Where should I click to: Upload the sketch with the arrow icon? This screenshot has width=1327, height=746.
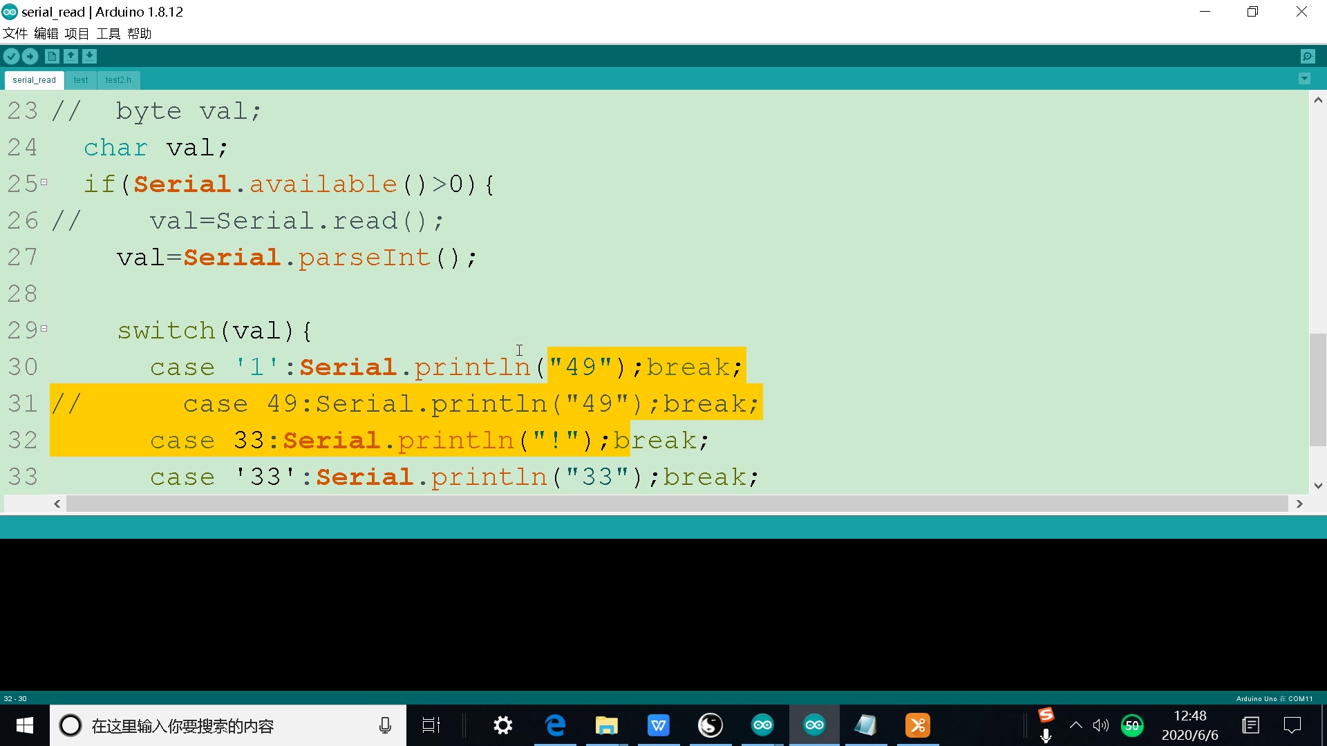[30, 56]
